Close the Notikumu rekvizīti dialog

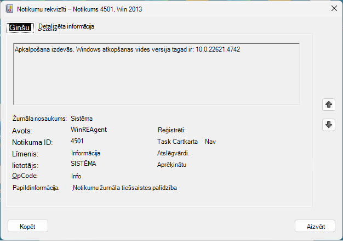point(334,9)
